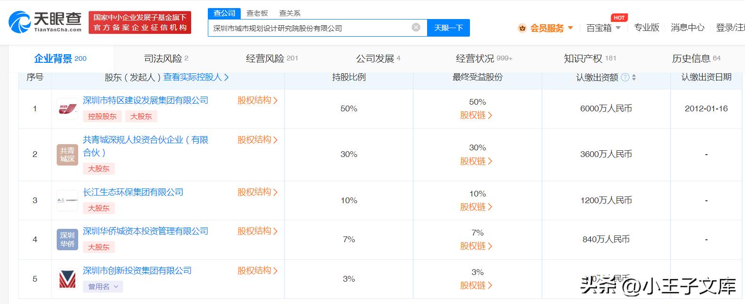Open 股权链 for 深圳华侨城资本投资管理有限公司
This screenshot has height=304, width=745.
coord(476,246)
